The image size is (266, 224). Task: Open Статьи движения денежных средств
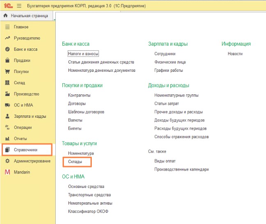tap(101, 62)
